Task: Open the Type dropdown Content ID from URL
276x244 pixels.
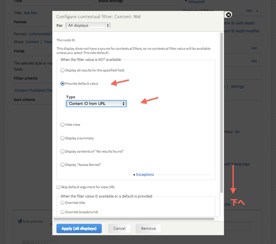Action: point(96,103)
